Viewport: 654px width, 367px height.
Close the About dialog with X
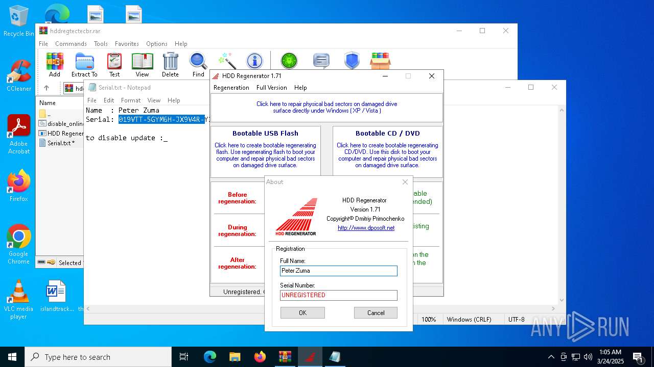[x=405, y=182]
